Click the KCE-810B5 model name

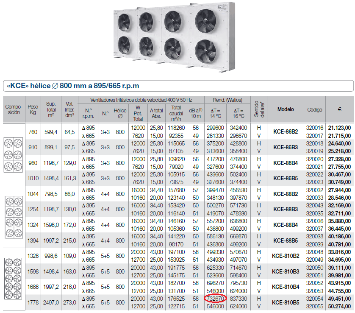pyautogui.click(x=285, y=302)
